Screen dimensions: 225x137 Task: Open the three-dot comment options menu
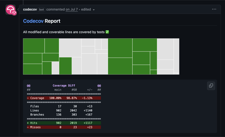[x=214, y=9]
